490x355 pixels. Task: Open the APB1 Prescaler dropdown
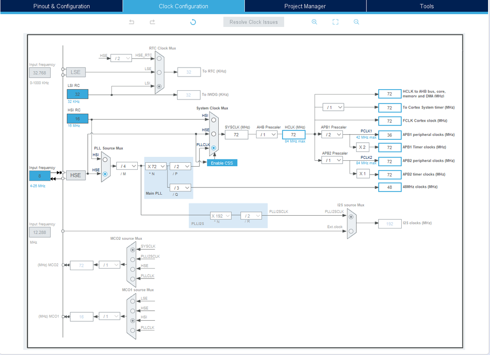coord(332,135)
